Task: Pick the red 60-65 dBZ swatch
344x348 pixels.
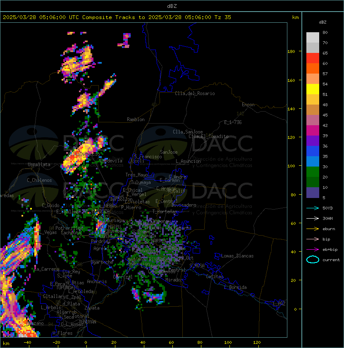Action: tap(313, 58)
